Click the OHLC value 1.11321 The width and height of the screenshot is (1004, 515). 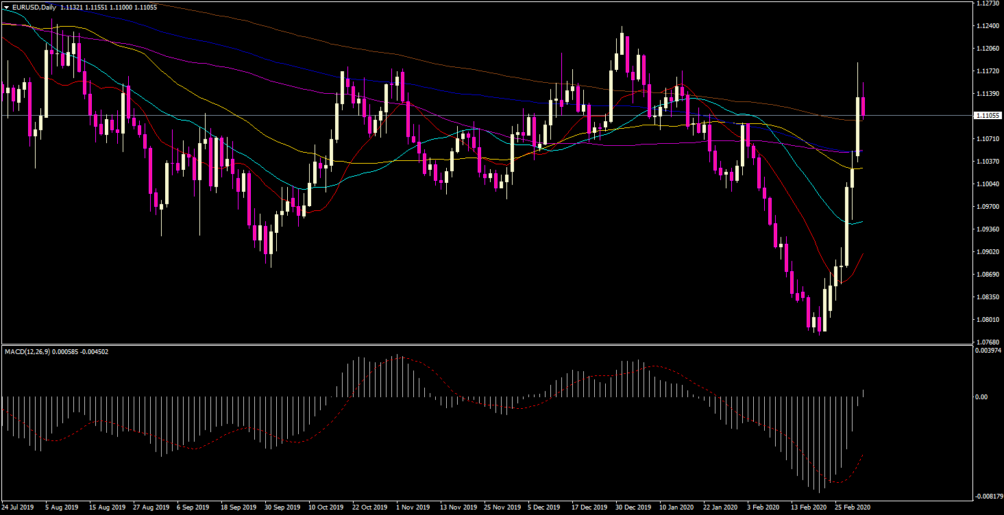click(73, 8)
